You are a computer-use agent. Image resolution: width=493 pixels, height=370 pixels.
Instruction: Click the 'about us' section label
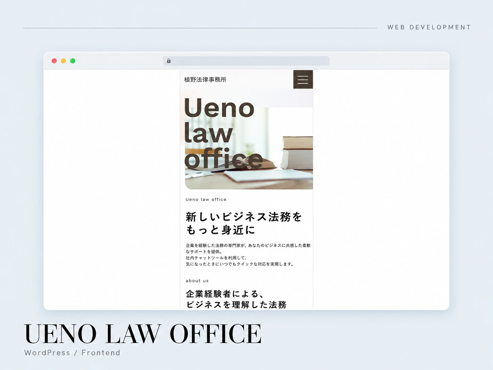(197, 281)
